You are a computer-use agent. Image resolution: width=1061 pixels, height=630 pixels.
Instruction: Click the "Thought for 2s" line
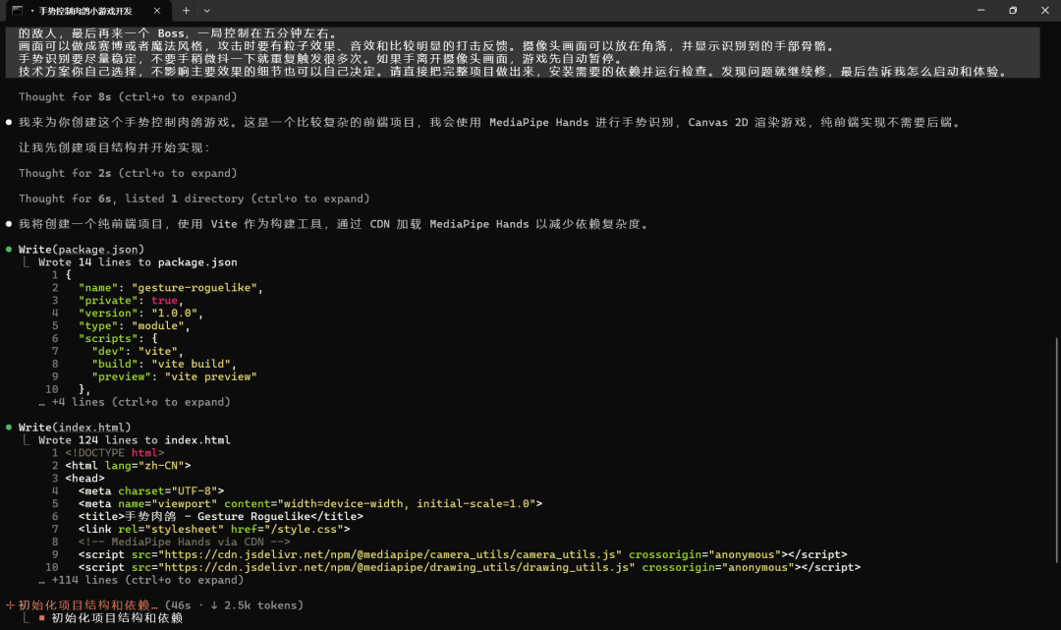(128, 174)
